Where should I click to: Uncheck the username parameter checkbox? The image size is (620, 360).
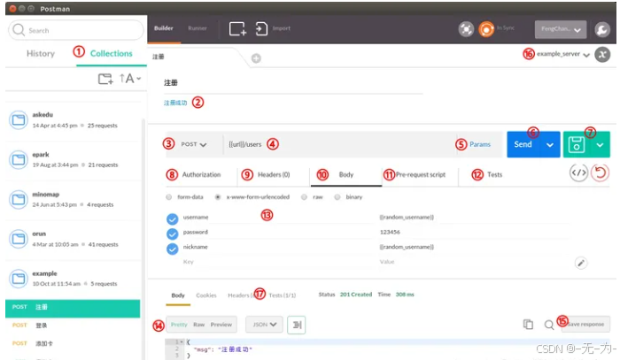pyautogui.click(x=173, y=218)
